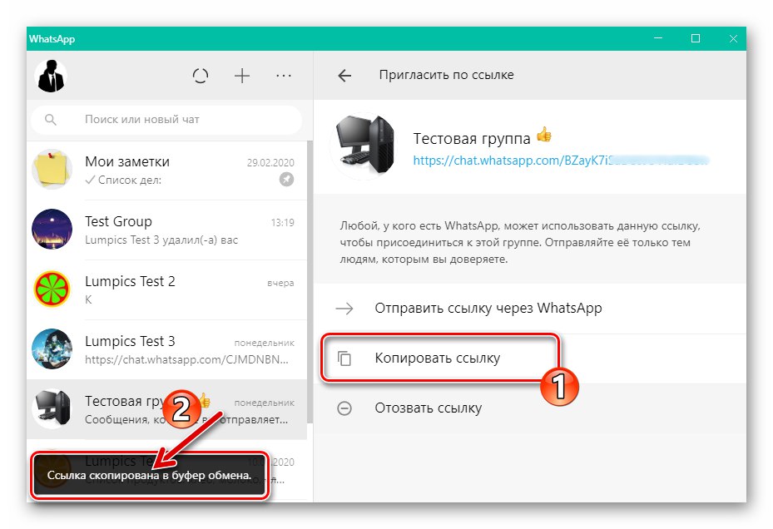Click the Status circle icon
The image size is (773, 529).
tap(201, 76)
